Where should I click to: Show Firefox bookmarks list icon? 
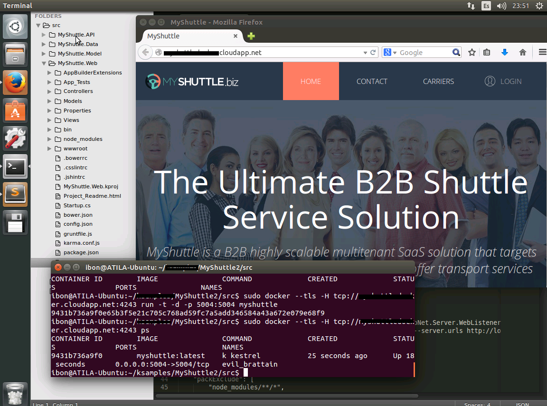pos(487,52)
